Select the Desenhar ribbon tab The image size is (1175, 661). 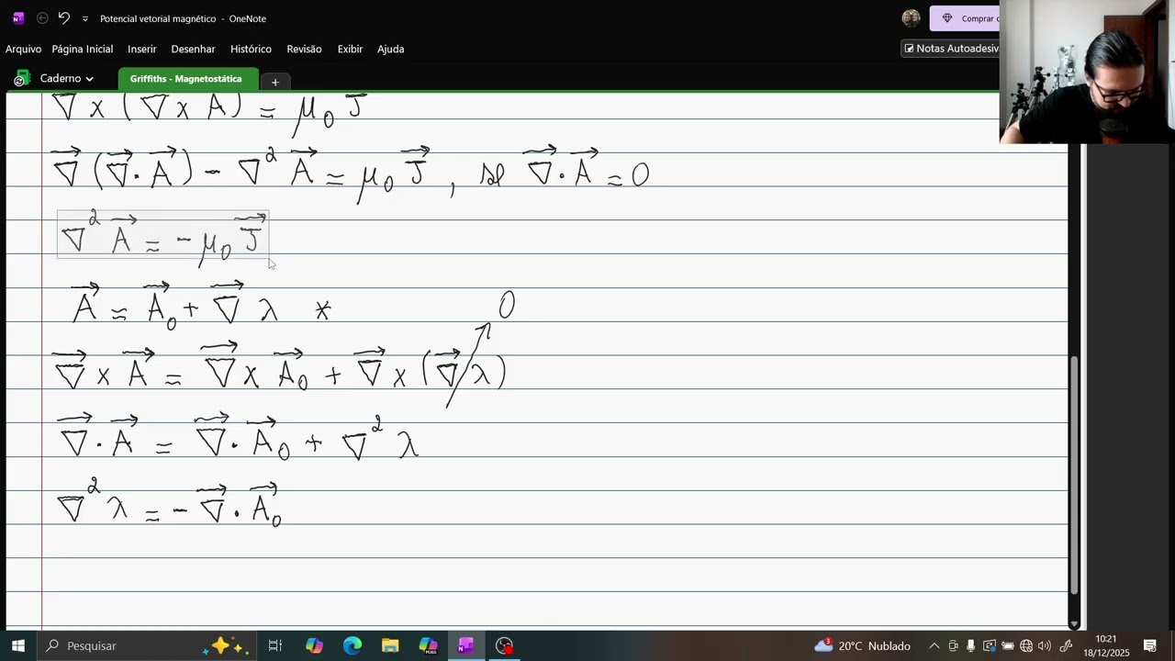193,49
